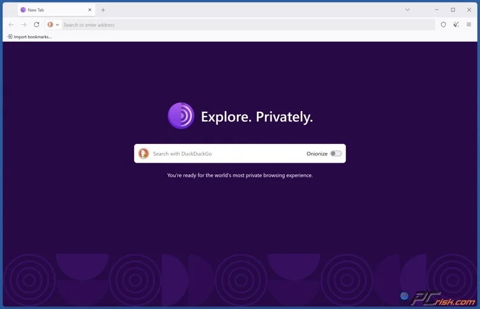Expand the list all tabs chevron
This screenshot has width=480, height=309.
[408, 10]
